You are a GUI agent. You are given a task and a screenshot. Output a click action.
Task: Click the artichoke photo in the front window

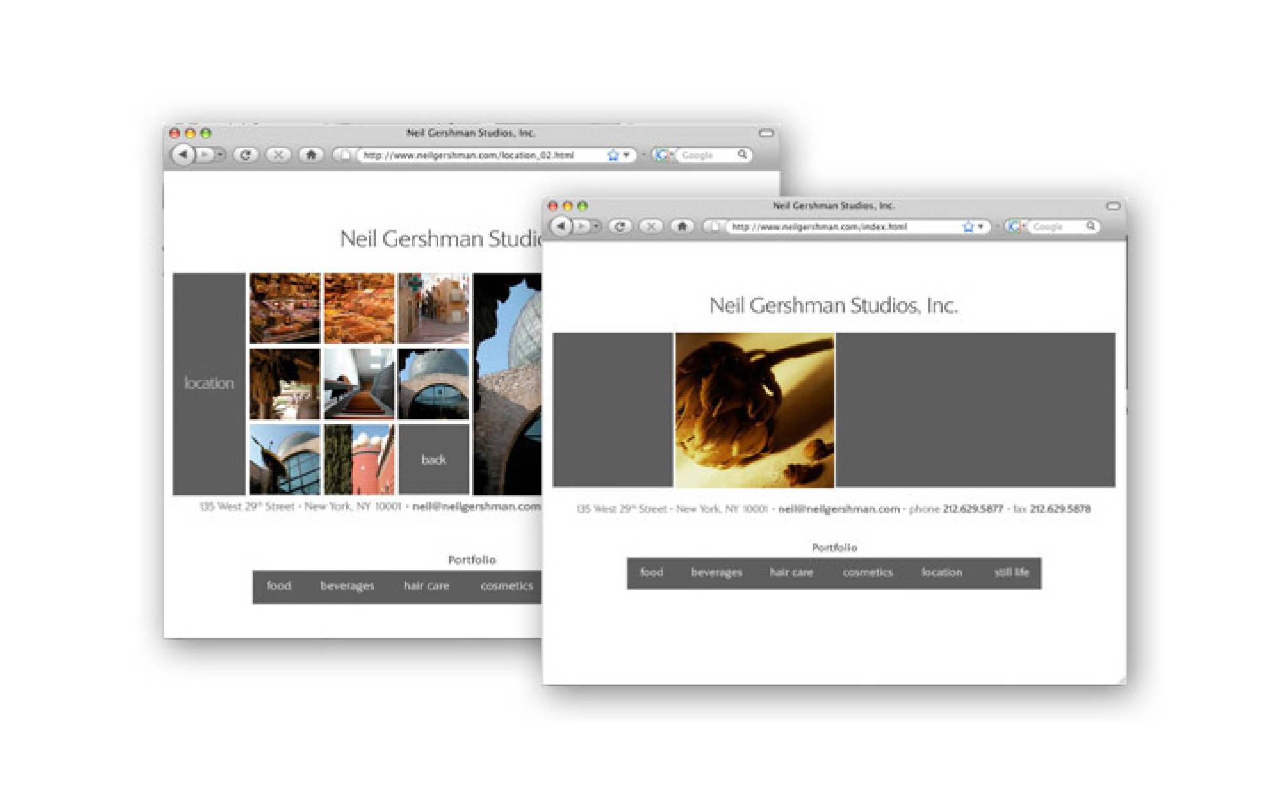pos(754,411)
